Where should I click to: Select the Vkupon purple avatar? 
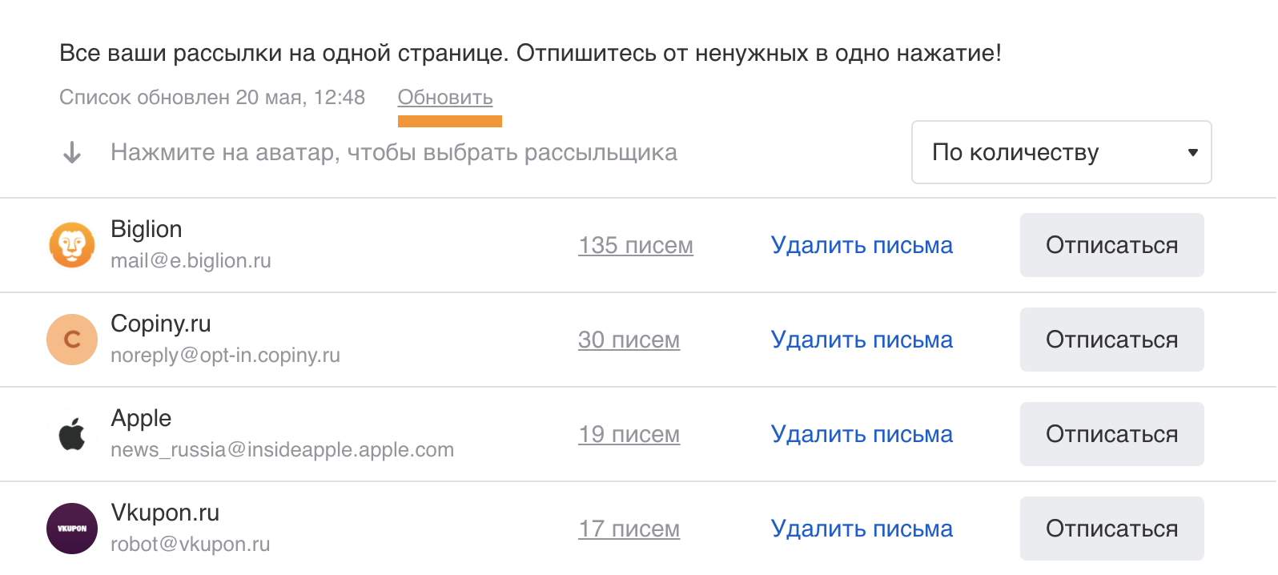pyautogui.click(x=72, y=529)
